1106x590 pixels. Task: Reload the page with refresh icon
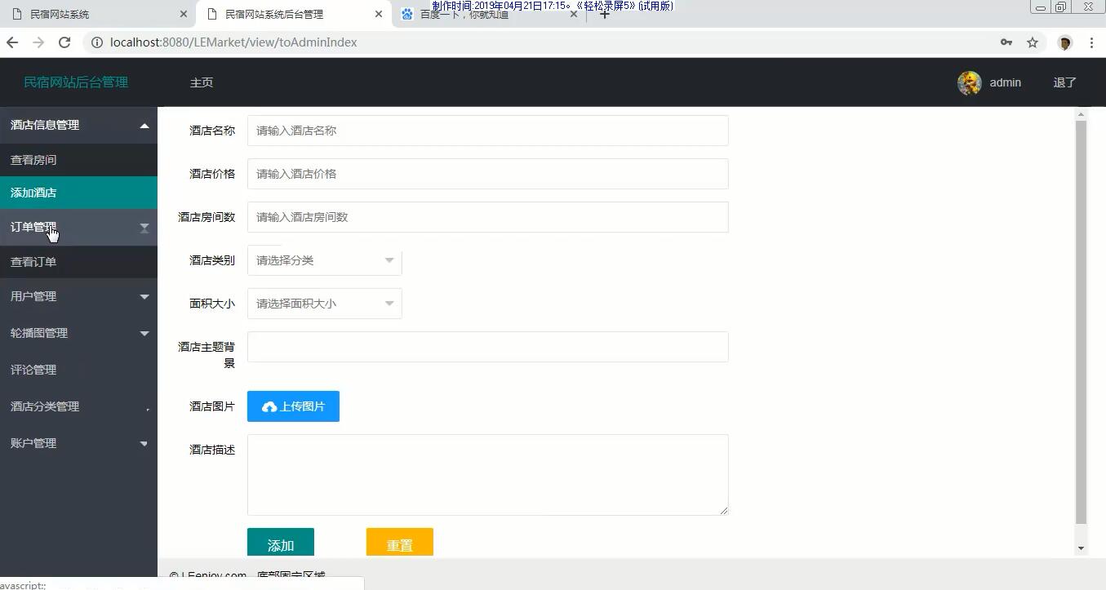click(x=64, y=42)
